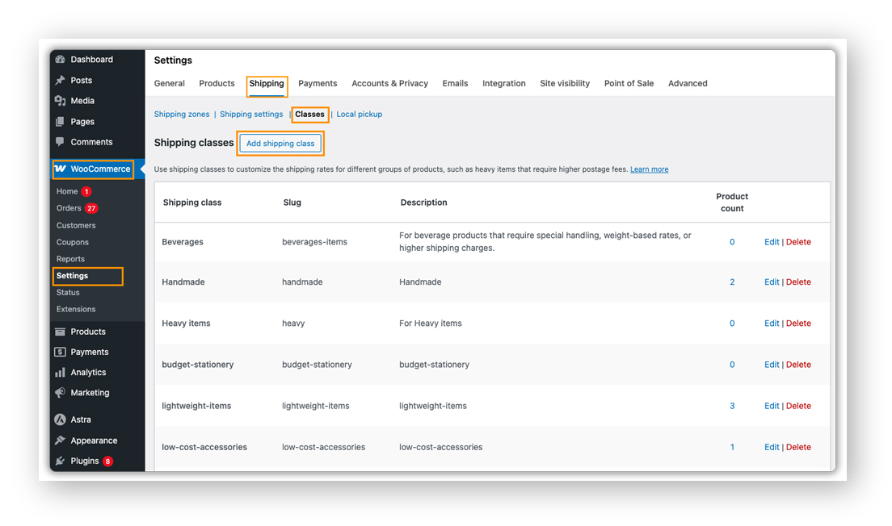Screen dimensions: 892x526
Task: Select the Classes subsection
Action: [309, 115]
